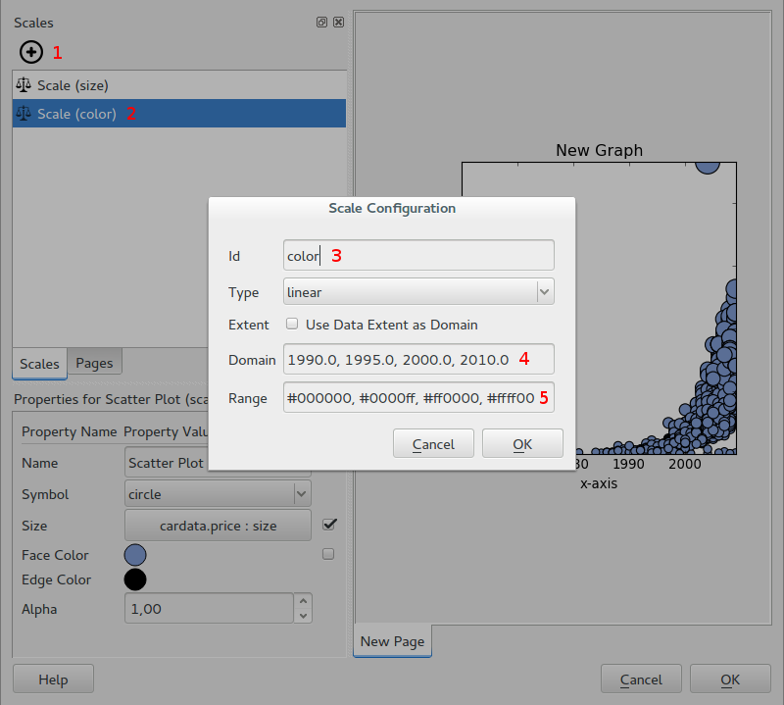The height and width of the screenshot is (705, 784).
Task: Click the float/undock icon on Scales panel
Action: tap(320, 22)
